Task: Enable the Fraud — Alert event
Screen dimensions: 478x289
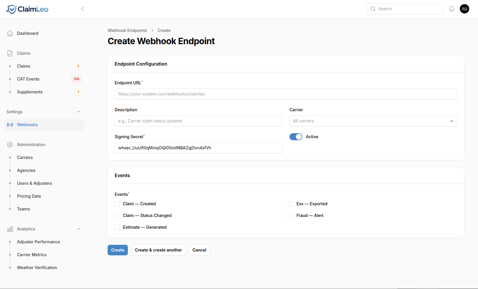Action: click(291, 215)
